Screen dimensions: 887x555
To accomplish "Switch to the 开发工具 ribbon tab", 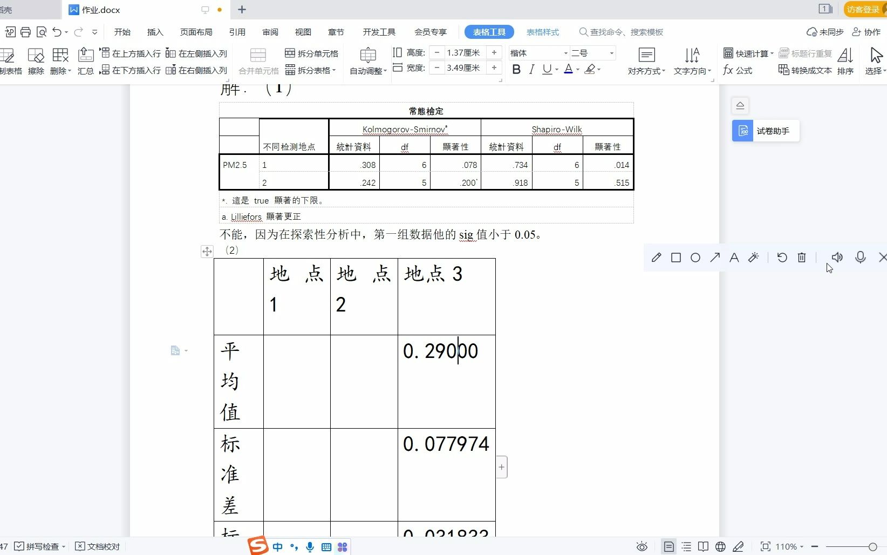I will (379, 32).
